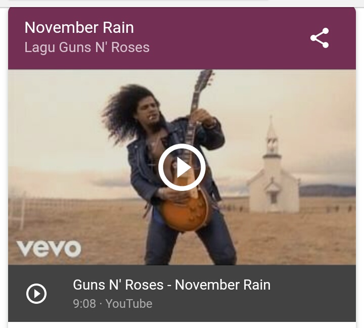Click the YouTube source label
This screenshot has height=328, width=364.
click(129, 304)
